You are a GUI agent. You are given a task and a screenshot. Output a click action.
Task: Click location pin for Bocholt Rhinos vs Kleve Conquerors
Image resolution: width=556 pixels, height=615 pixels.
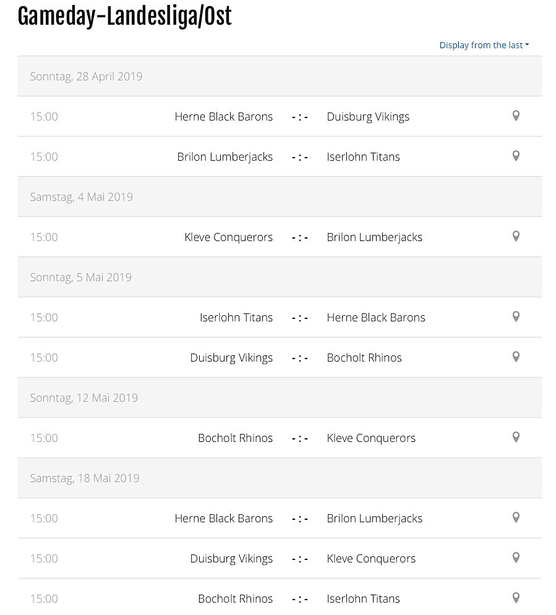click(x=516, y=437)
